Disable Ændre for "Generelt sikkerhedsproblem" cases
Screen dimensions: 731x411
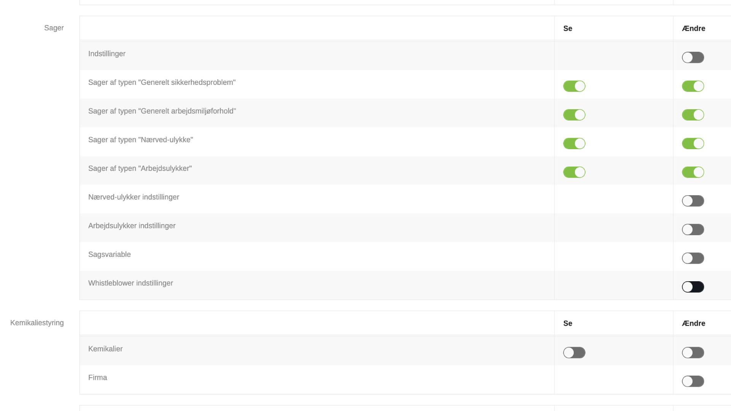pos(693,86)
